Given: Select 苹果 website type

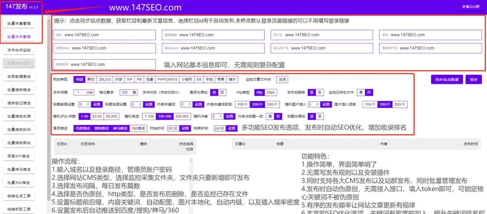Looking at the screenshot, I should pyautogui.click(x=221, y=79).
